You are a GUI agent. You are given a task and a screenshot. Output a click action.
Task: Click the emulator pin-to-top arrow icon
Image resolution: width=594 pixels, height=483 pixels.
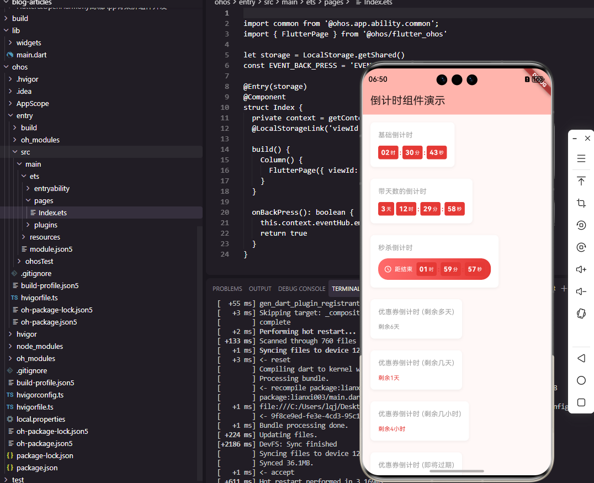click(581, 181)
